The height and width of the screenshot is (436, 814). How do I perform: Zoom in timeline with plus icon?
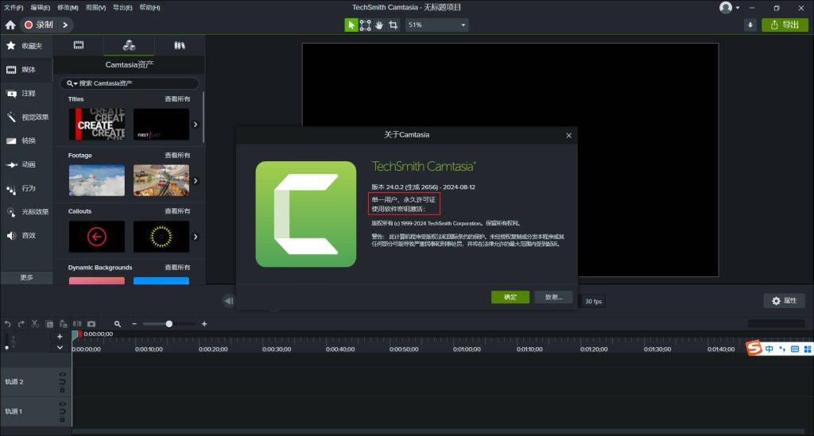pyautogui.click(x=204, y=324)
